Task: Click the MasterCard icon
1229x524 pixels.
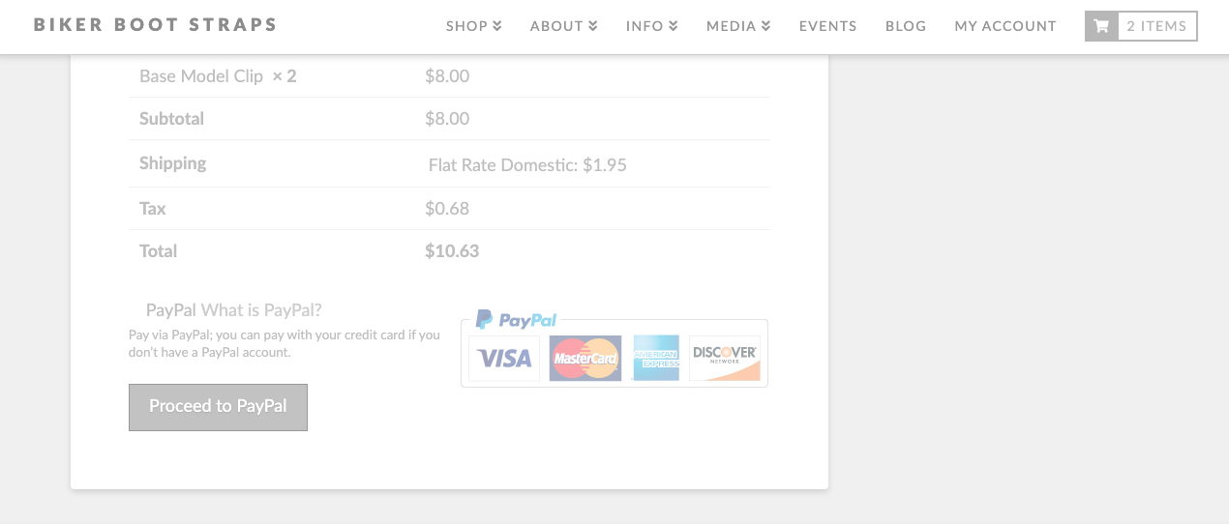Action: [585, 359]
